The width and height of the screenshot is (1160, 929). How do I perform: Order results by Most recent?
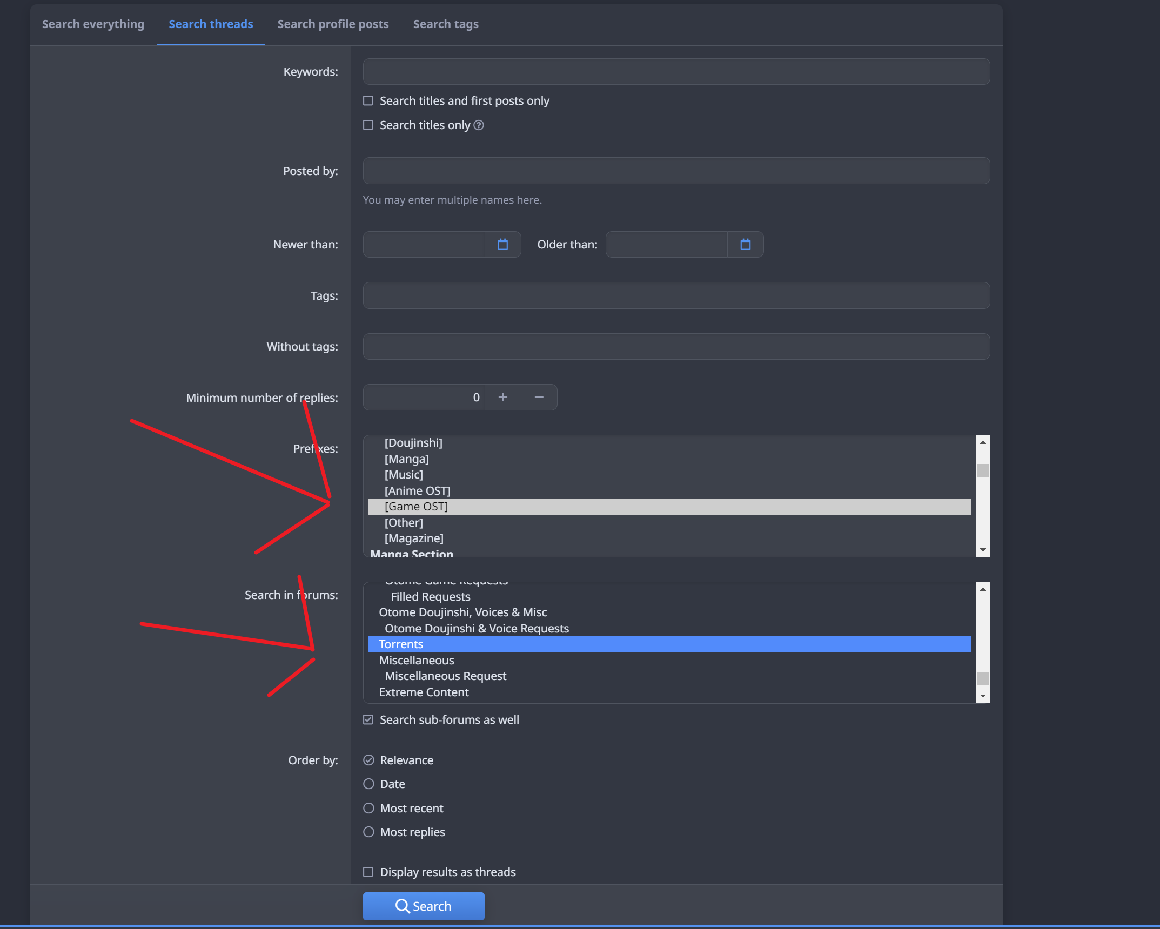click(368, 809)
